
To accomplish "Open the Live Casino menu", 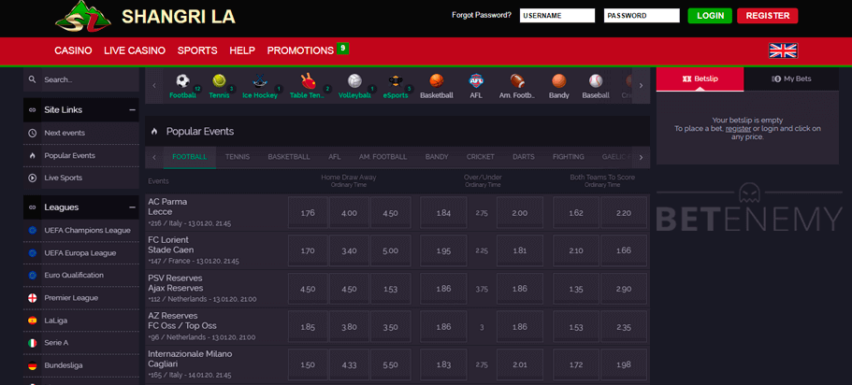I will coord(135,50).
